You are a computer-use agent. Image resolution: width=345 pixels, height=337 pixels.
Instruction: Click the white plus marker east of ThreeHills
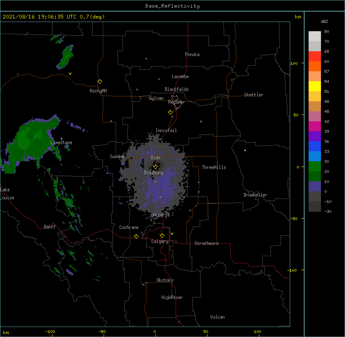245,150
